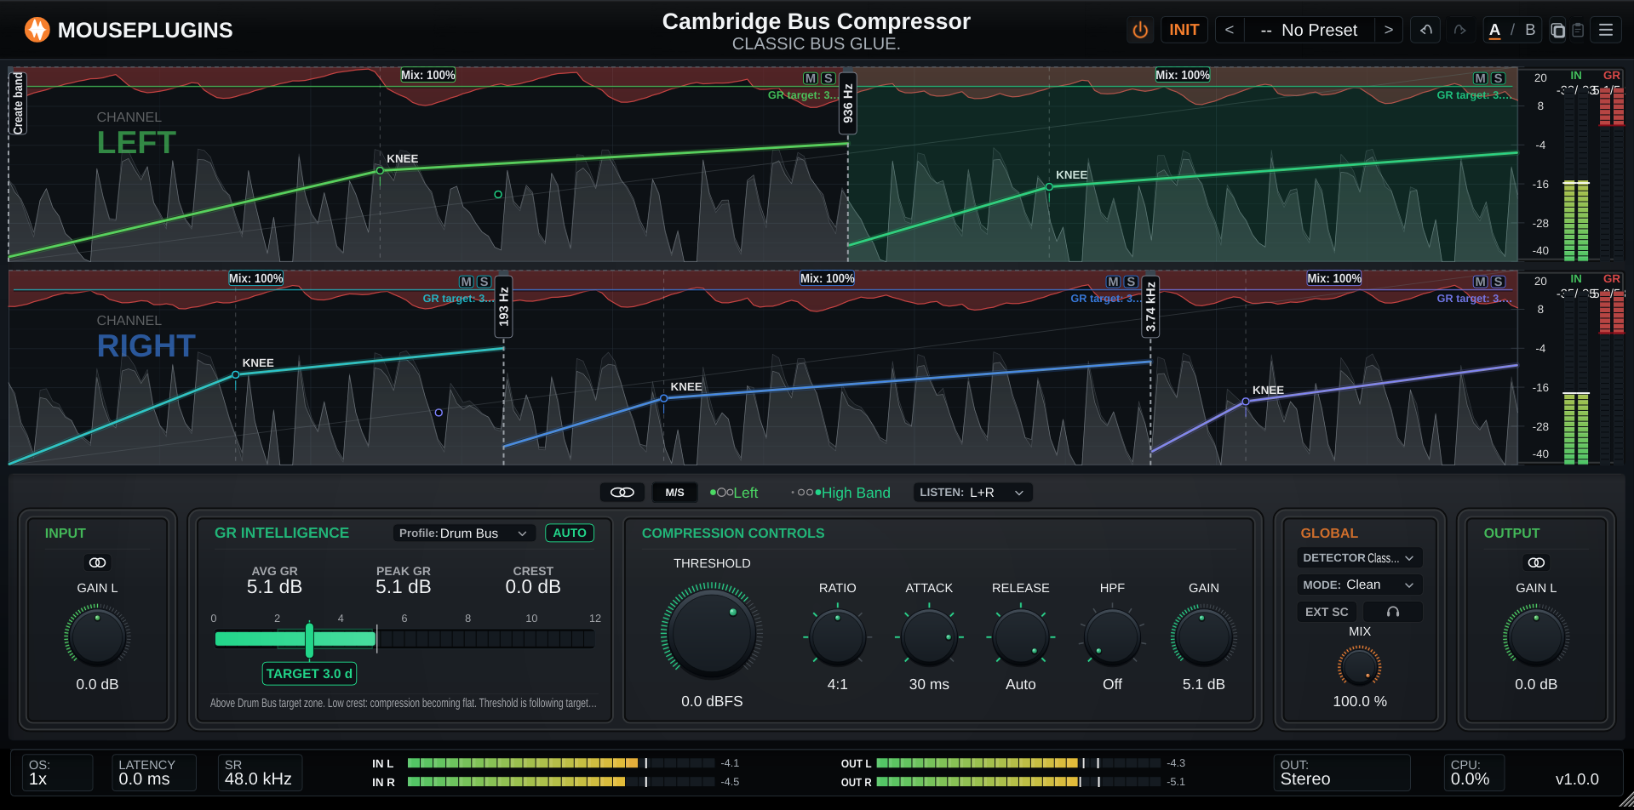Screen dimensions: 1634x810
Task: Click the undo arrow icon
Action: point(1426,31)
